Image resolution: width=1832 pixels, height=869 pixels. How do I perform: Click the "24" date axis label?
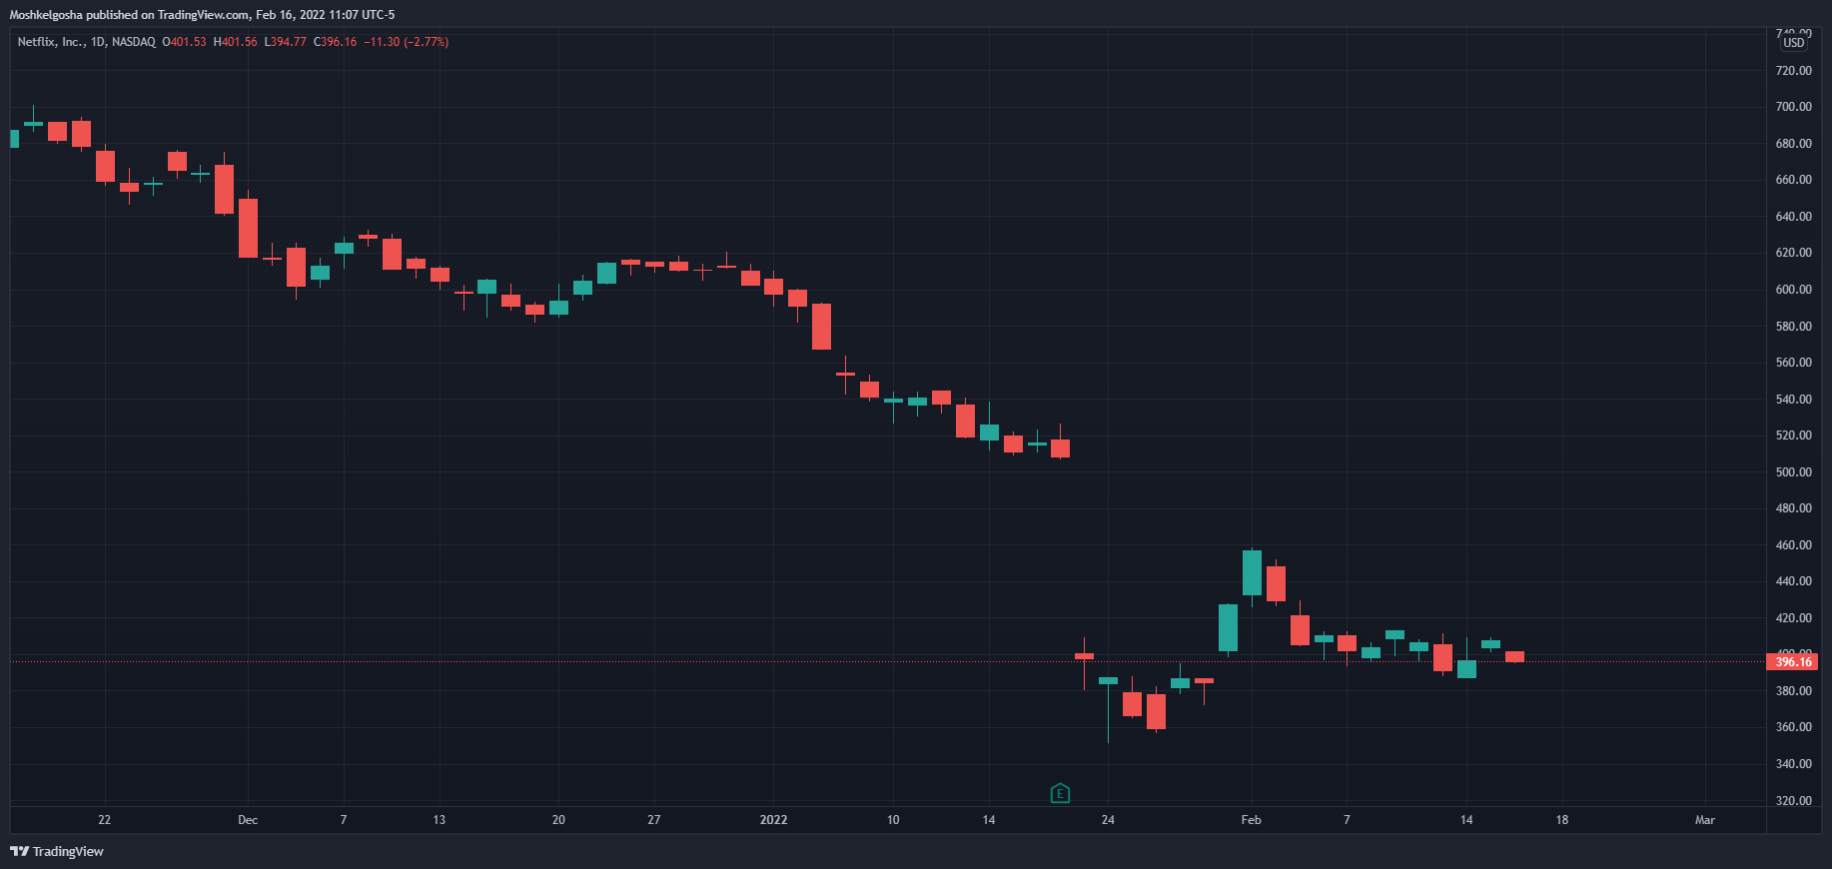click(1108, 820)
